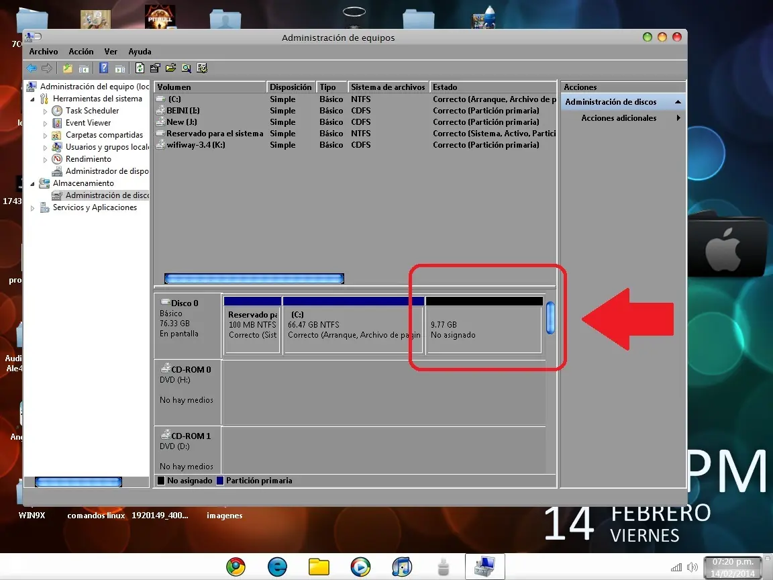Screen dimensions: 773x580
Task: Collapse the Almacenamiento node
Action: [32, 183]
